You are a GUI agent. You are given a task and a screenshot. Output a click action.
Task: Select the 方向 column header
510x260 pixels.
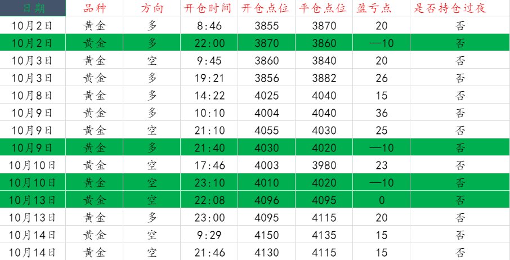click(152, 8)
